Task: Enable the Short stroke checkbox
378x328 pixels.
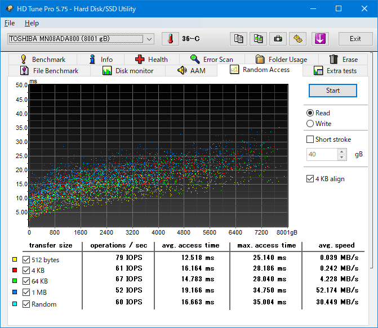Action: (310, 140)
